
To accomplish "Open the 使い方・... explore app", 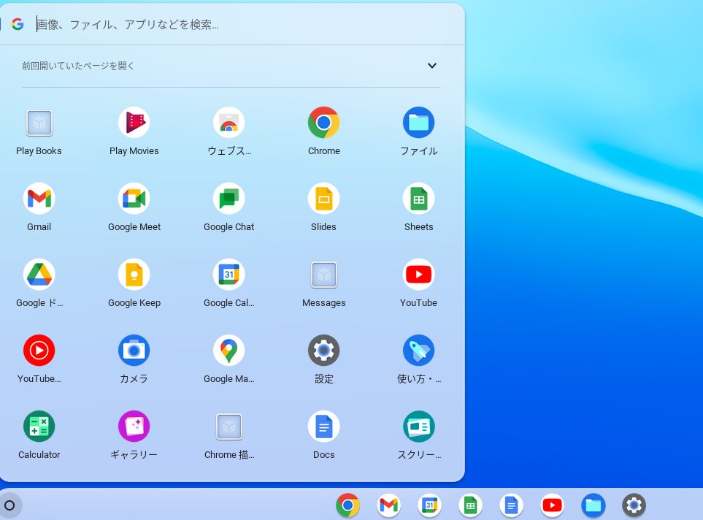I will tap(419, 350).
